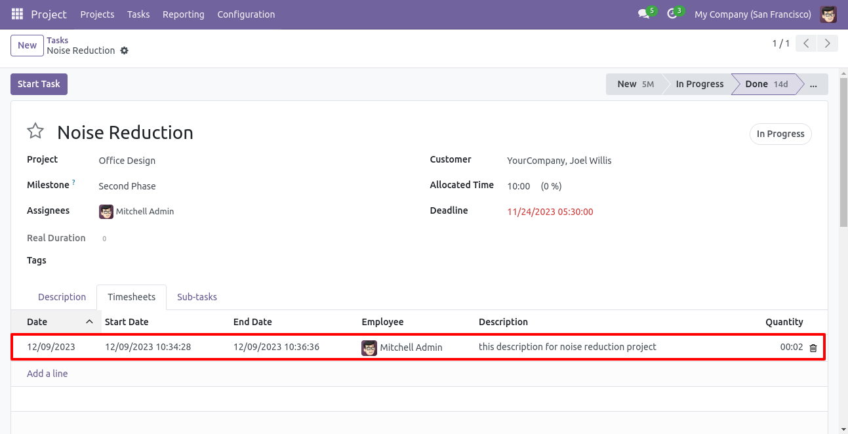Open the apps grid menu icon

click(17, 14)
